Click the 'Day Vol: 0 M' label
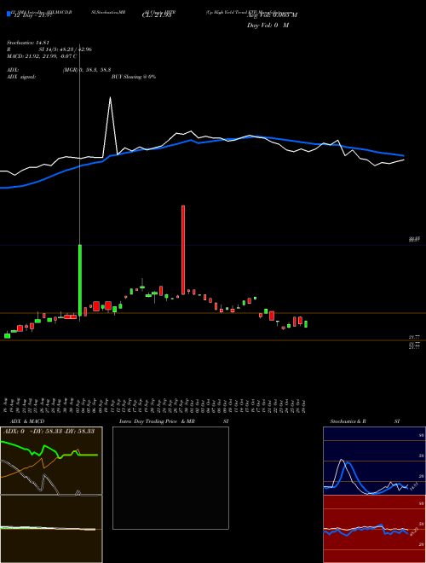 pyautogui.click(x=268, y=25)
